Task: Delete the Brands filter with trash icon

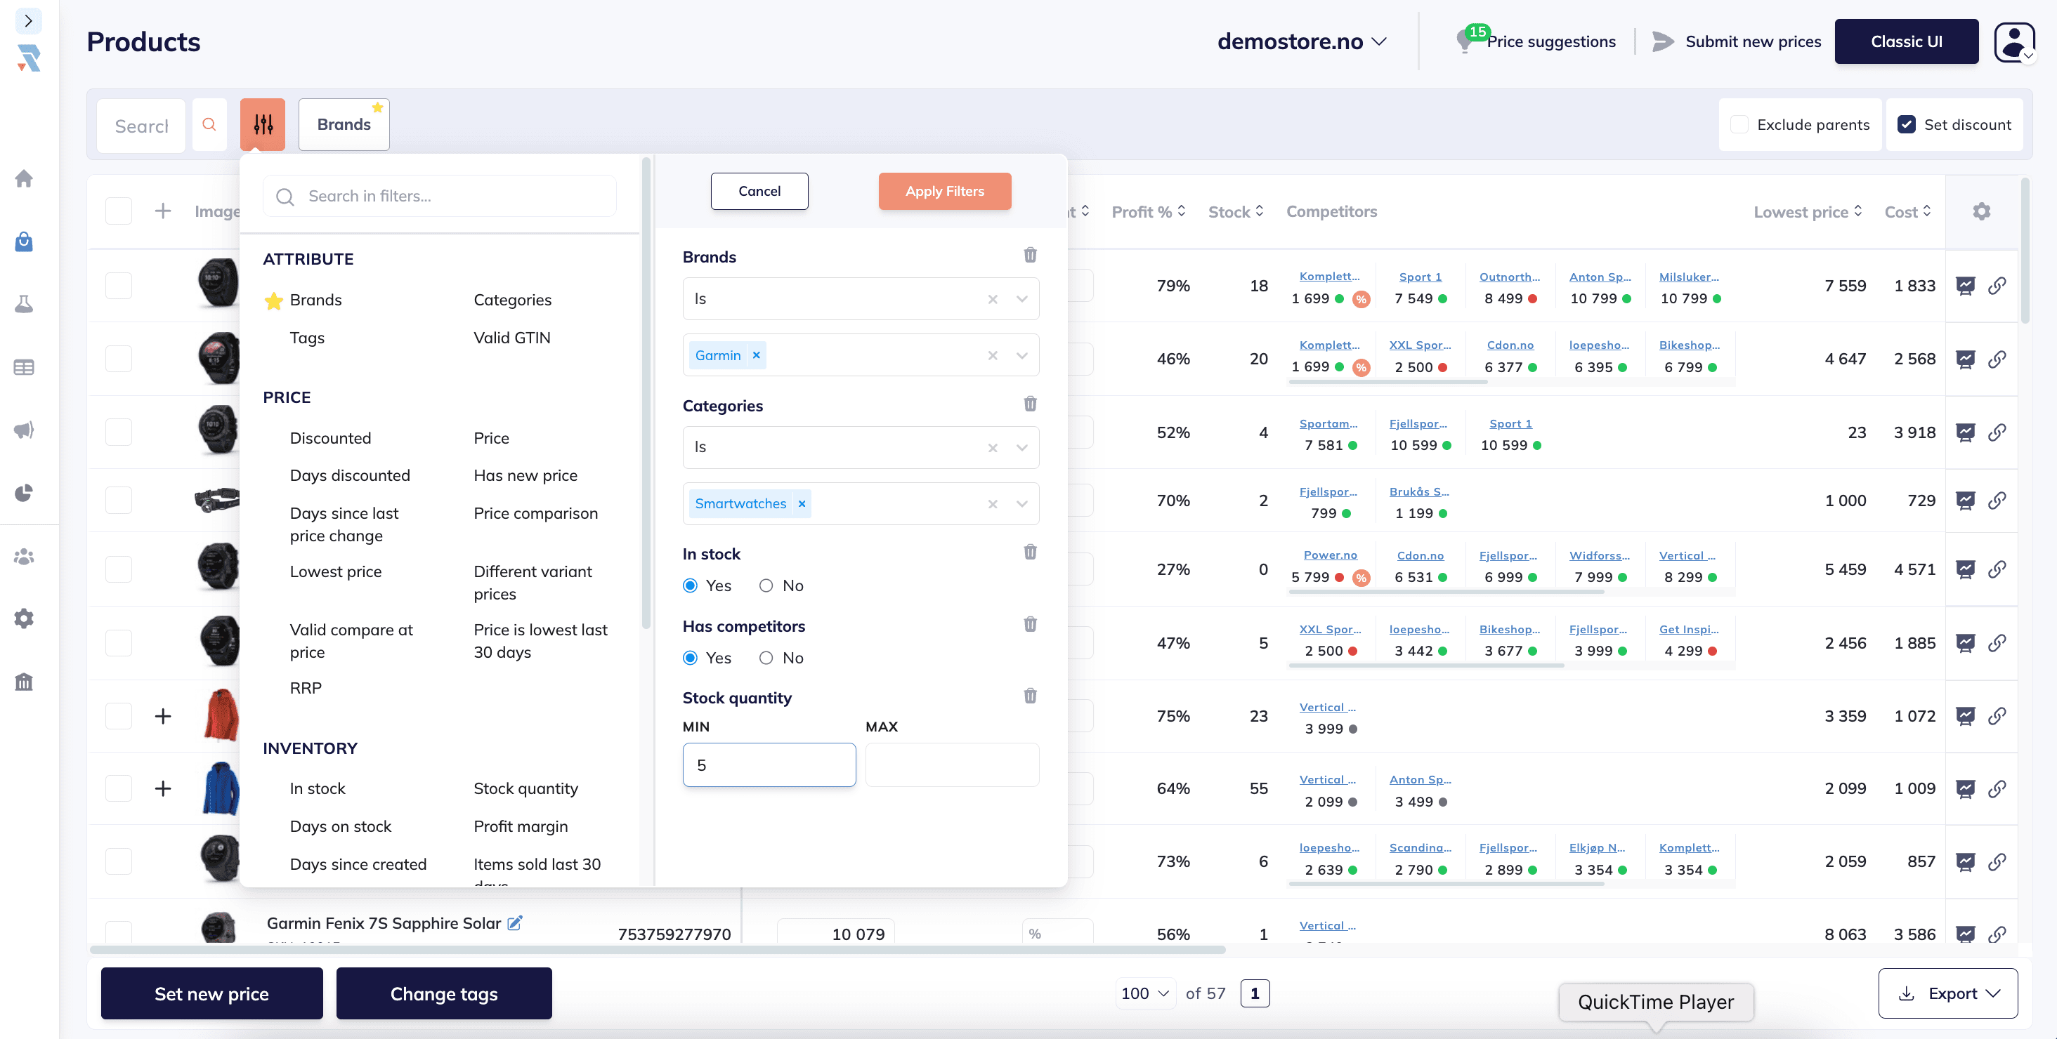Action: (x=1030, y=256)
